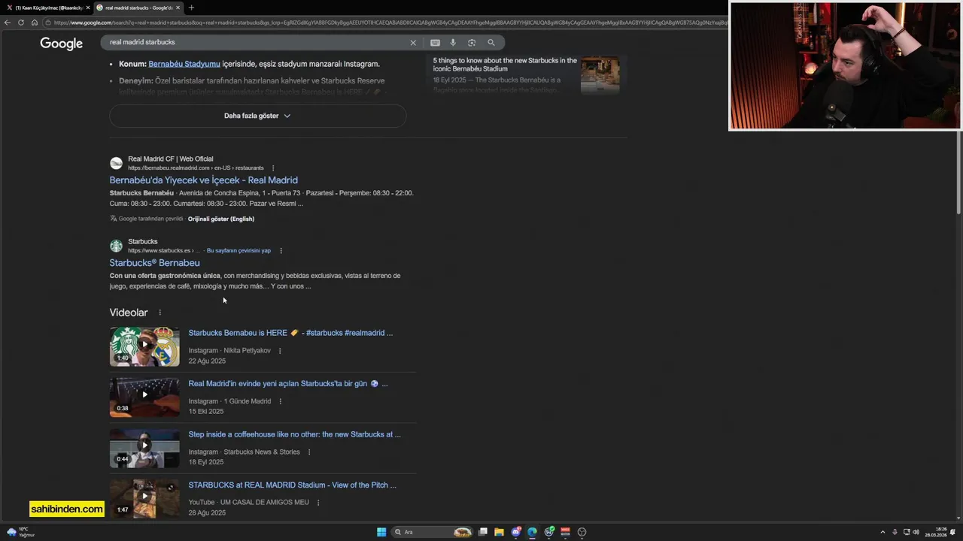Click the Real Madrid CF site favicon

(116, 163)
